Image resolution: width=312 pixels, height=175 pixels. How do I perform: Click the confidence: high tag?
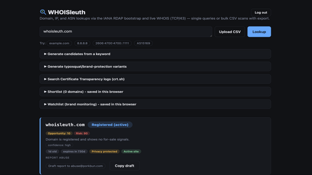59,145
